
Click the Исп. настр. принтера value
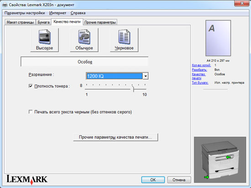[229, 83]
